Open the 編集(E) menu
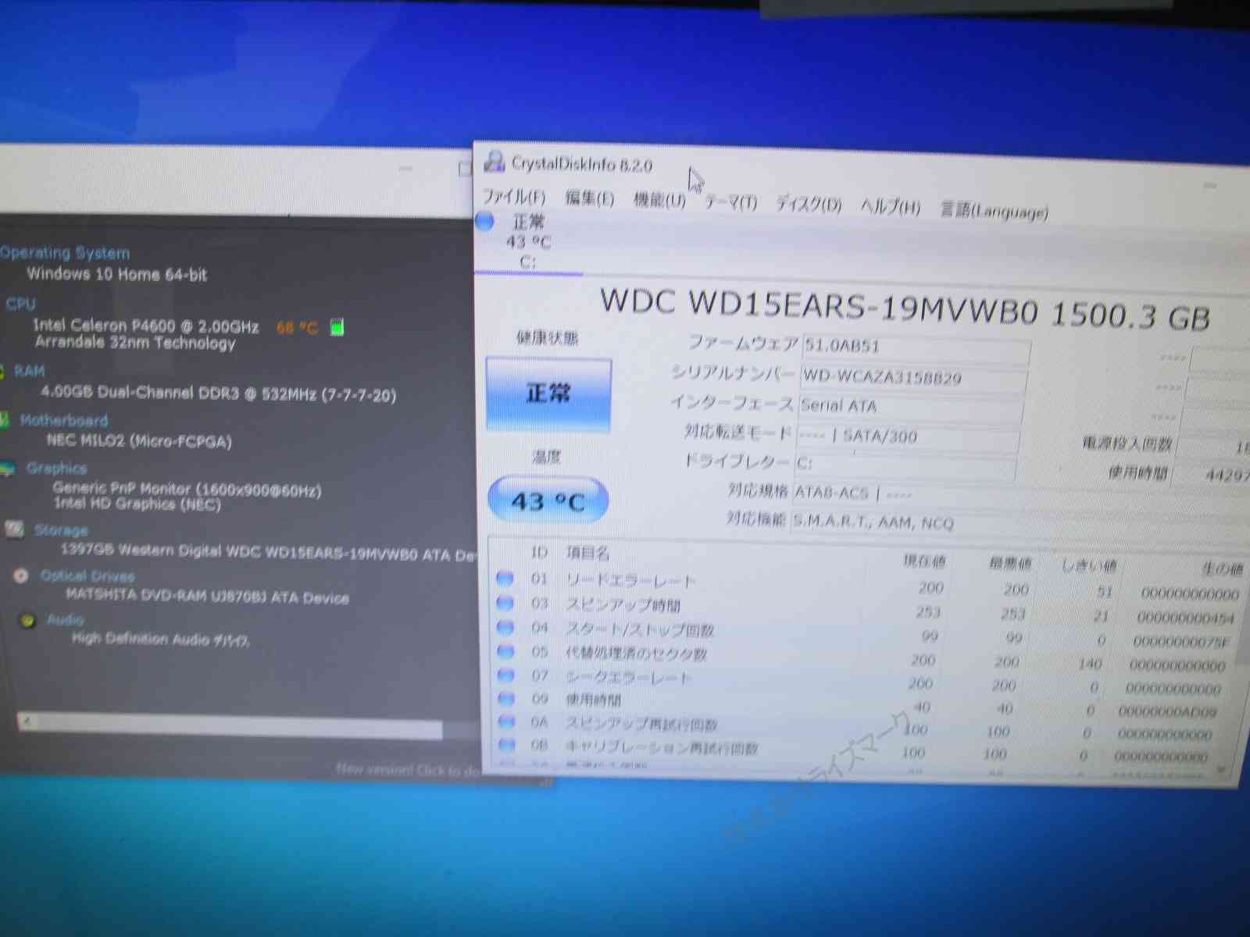 pos(589,198)
